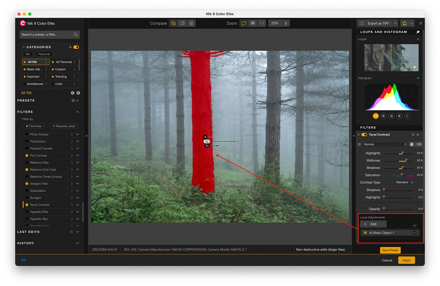Viewport: 440px width, 286px height.
Task: Click the export share icon
Action: (362, 23)
